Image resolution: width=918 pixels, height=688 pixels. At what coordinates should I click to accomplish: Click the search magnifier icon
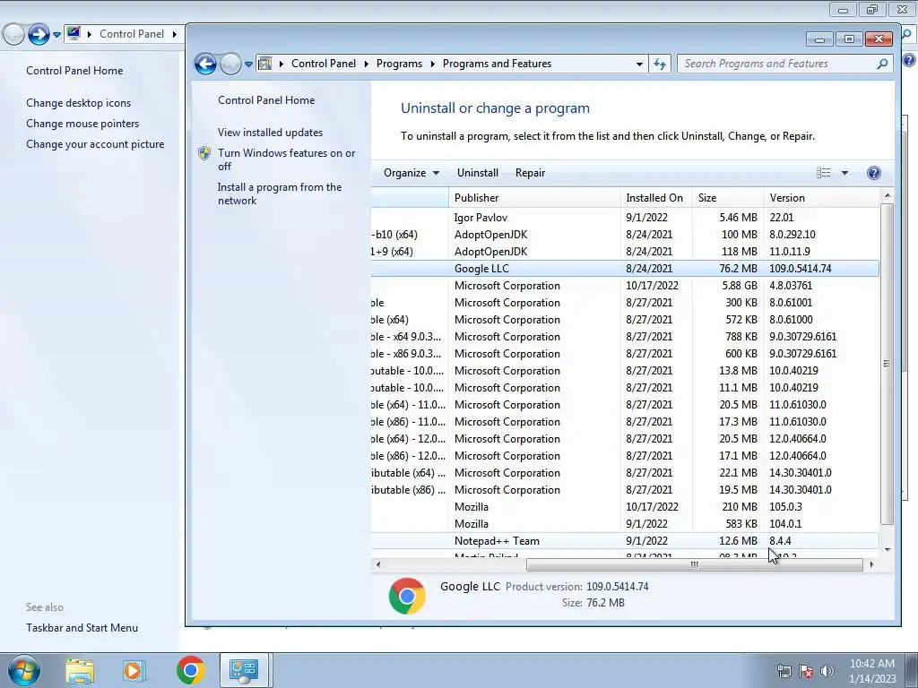coord(882,64)
